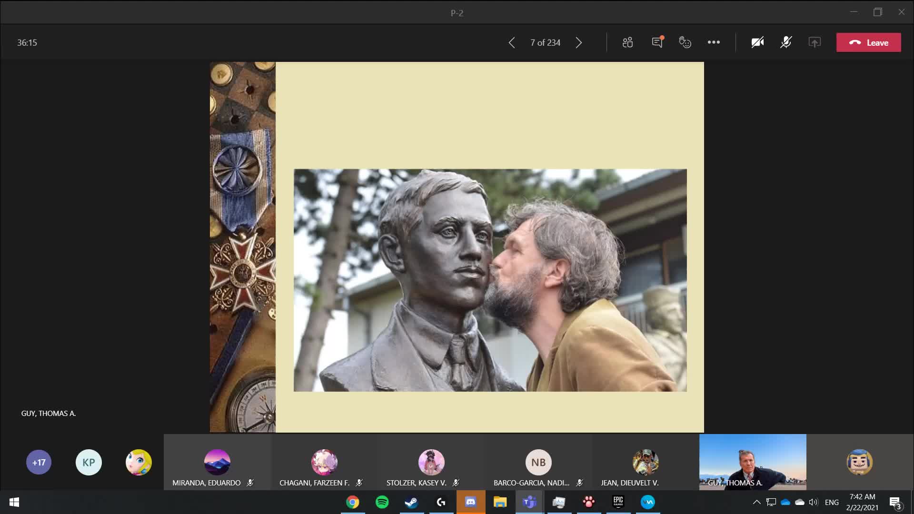The height and width of the screenshot is (514, 914).
Task: Click the share content icon
Action: (x=815, y=42)
